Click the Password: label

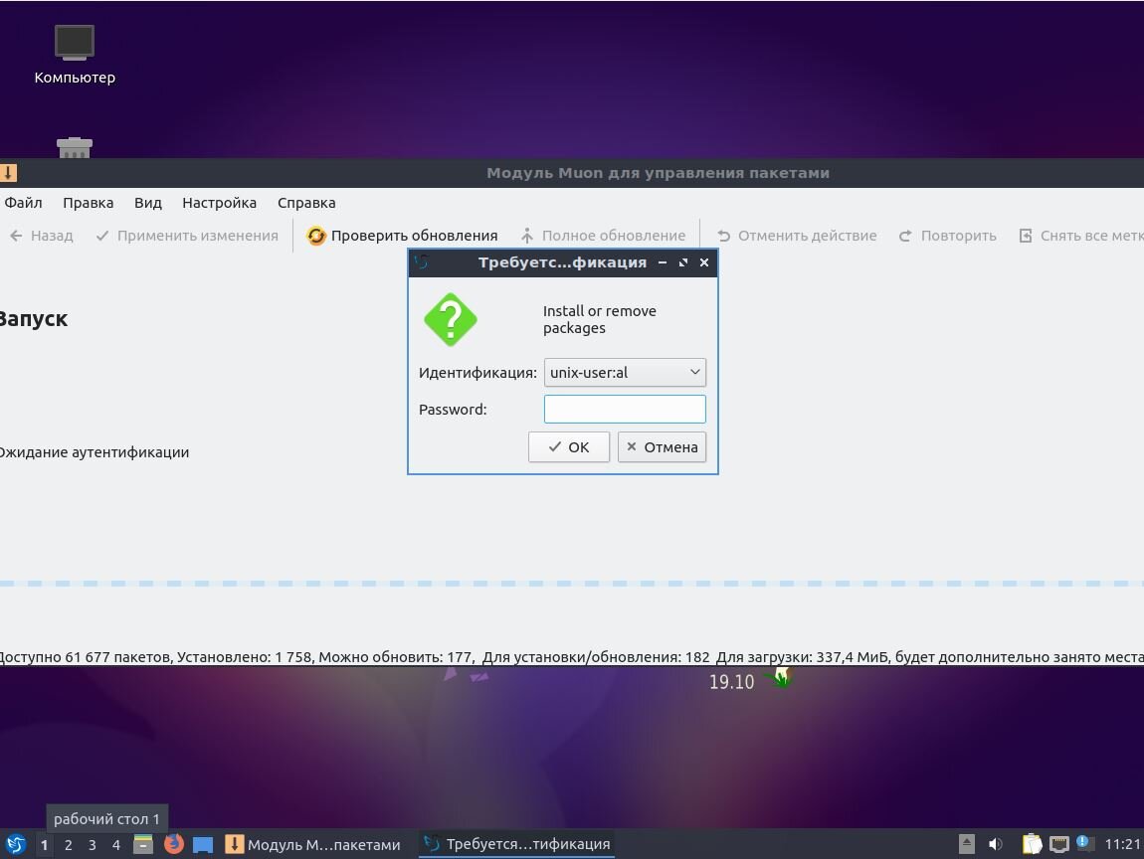tap(453, 409)
